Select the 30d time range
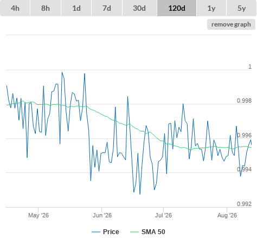The image size is (257, 246). [139, 8]
